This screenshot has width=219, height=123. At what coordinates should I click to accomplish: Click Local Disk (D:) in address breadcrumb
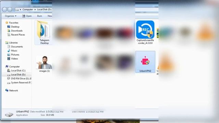tap(44, 10)
